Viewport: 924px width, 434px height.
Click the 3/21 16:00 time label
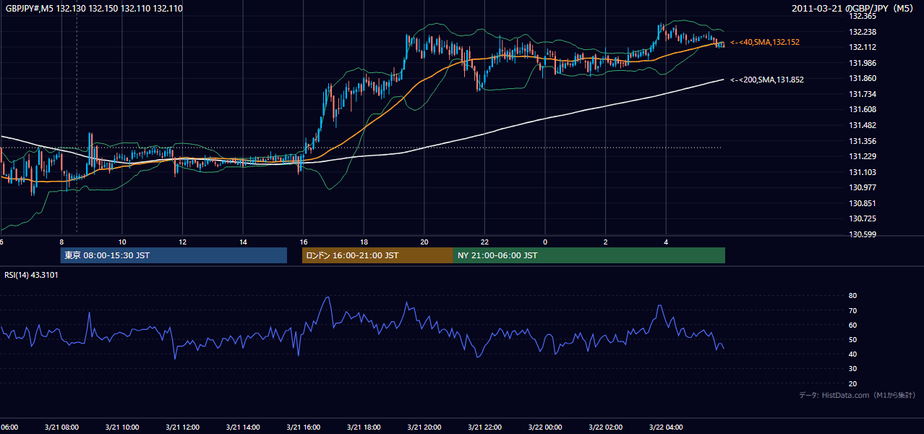tap(304, 427)
